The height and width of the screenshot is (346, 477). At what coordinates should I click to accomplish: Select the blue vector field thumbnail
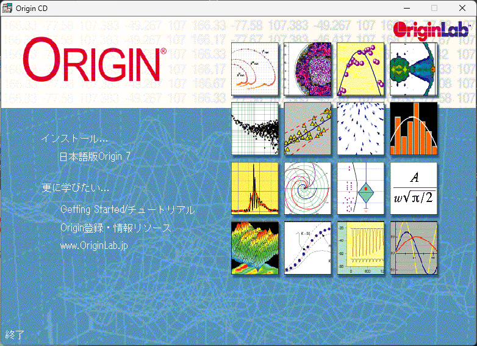(360, 128)
